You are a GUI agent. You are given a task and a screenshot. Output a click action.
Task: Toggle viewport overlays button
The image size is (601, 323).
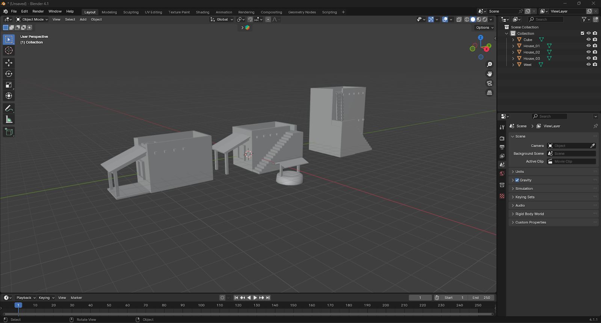pyautogui.click(x=445, y=20)
